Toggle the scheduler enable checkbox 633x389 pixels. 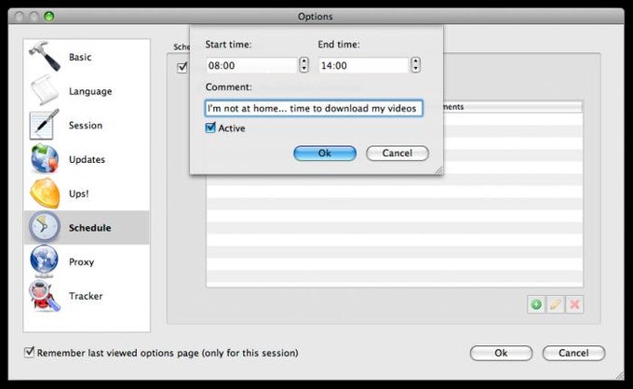pos(182,67)
